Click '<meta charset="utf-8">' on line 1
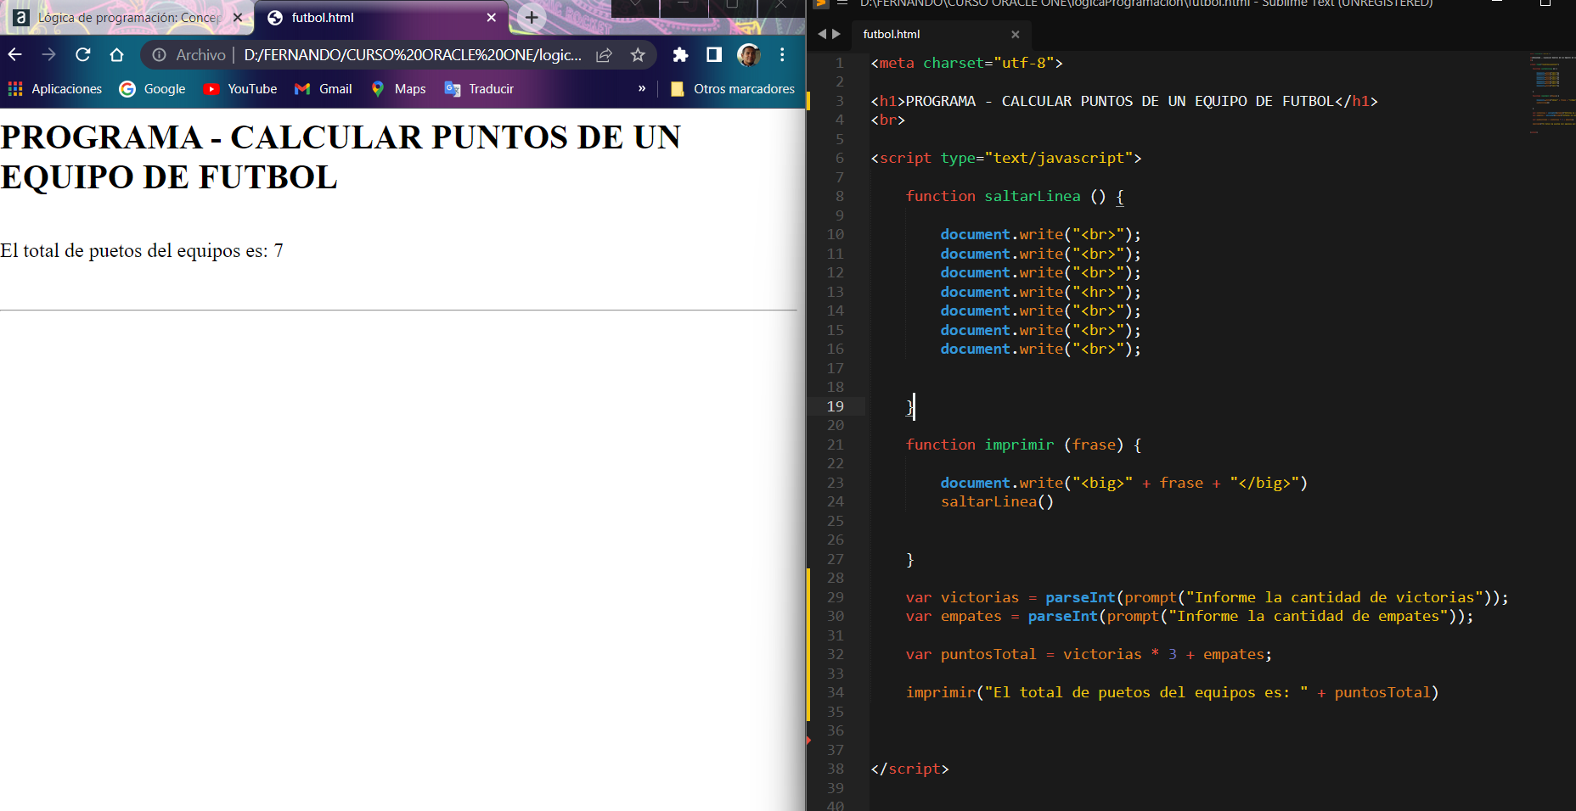The image size is (1576, 811). [x=966, y=63]
